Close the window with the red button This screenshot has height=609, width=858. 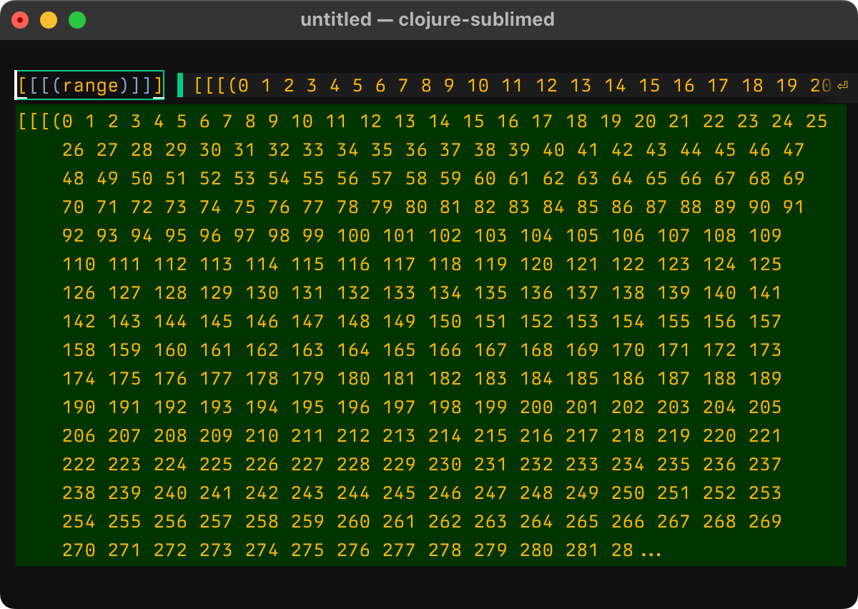point(20,20)
